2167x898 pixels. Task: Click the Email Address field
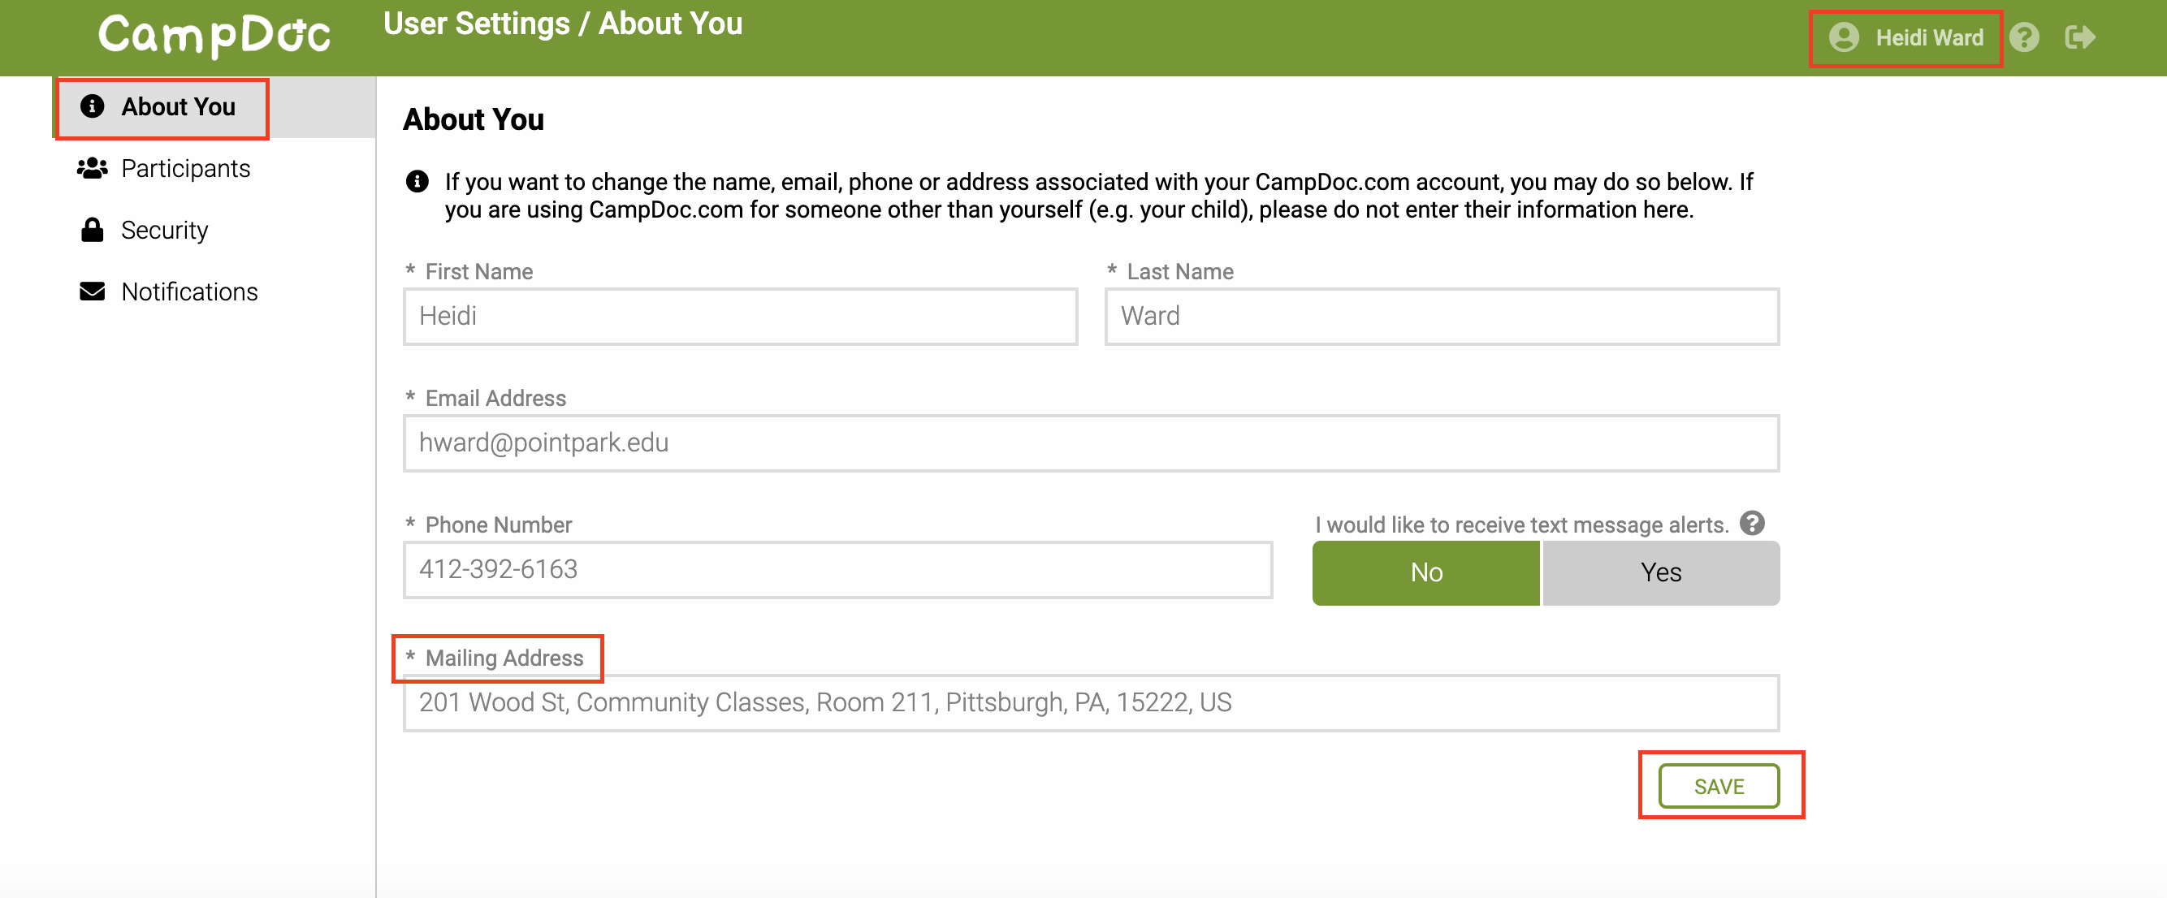tap(1090, 443)
